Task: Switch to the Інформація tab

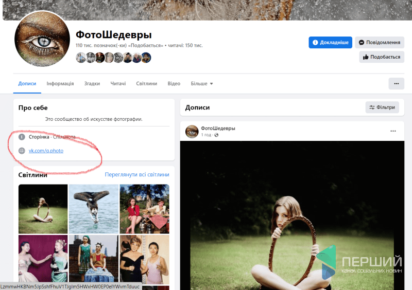Action: tap(60, 83)
